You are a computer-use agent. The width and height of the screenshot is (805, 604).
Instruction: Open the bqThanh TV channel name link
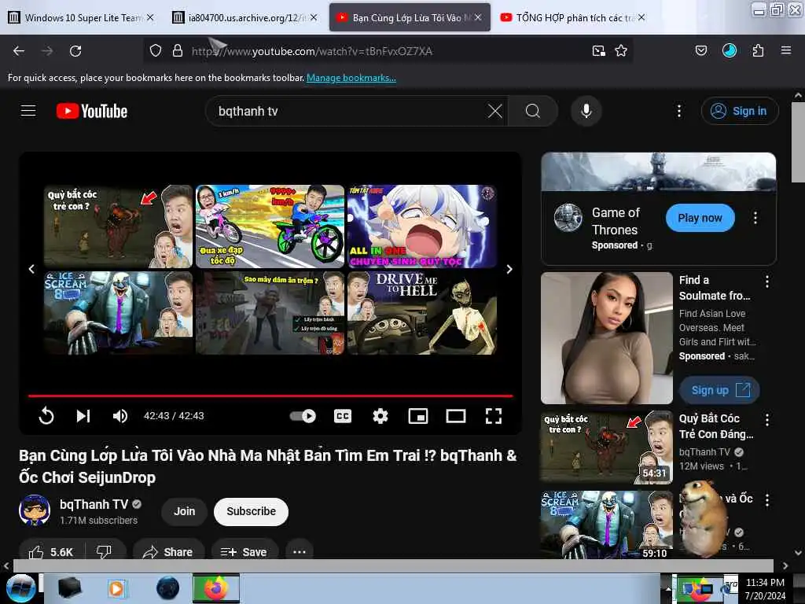coord(94,504)
